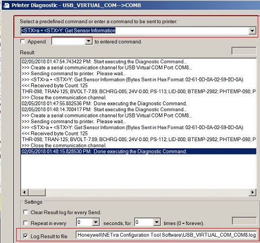Open the repeat times dropdown
Image resolution: width=260 pixels, height=243 pixels.
coord(157,222)
